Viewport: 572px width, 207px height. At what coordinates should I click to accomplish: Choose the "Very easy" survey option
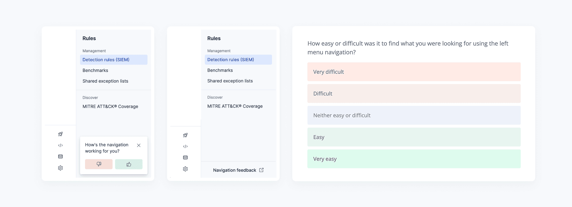(414, 159)
